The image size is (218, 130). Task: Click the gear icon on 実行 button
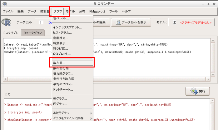194,91
